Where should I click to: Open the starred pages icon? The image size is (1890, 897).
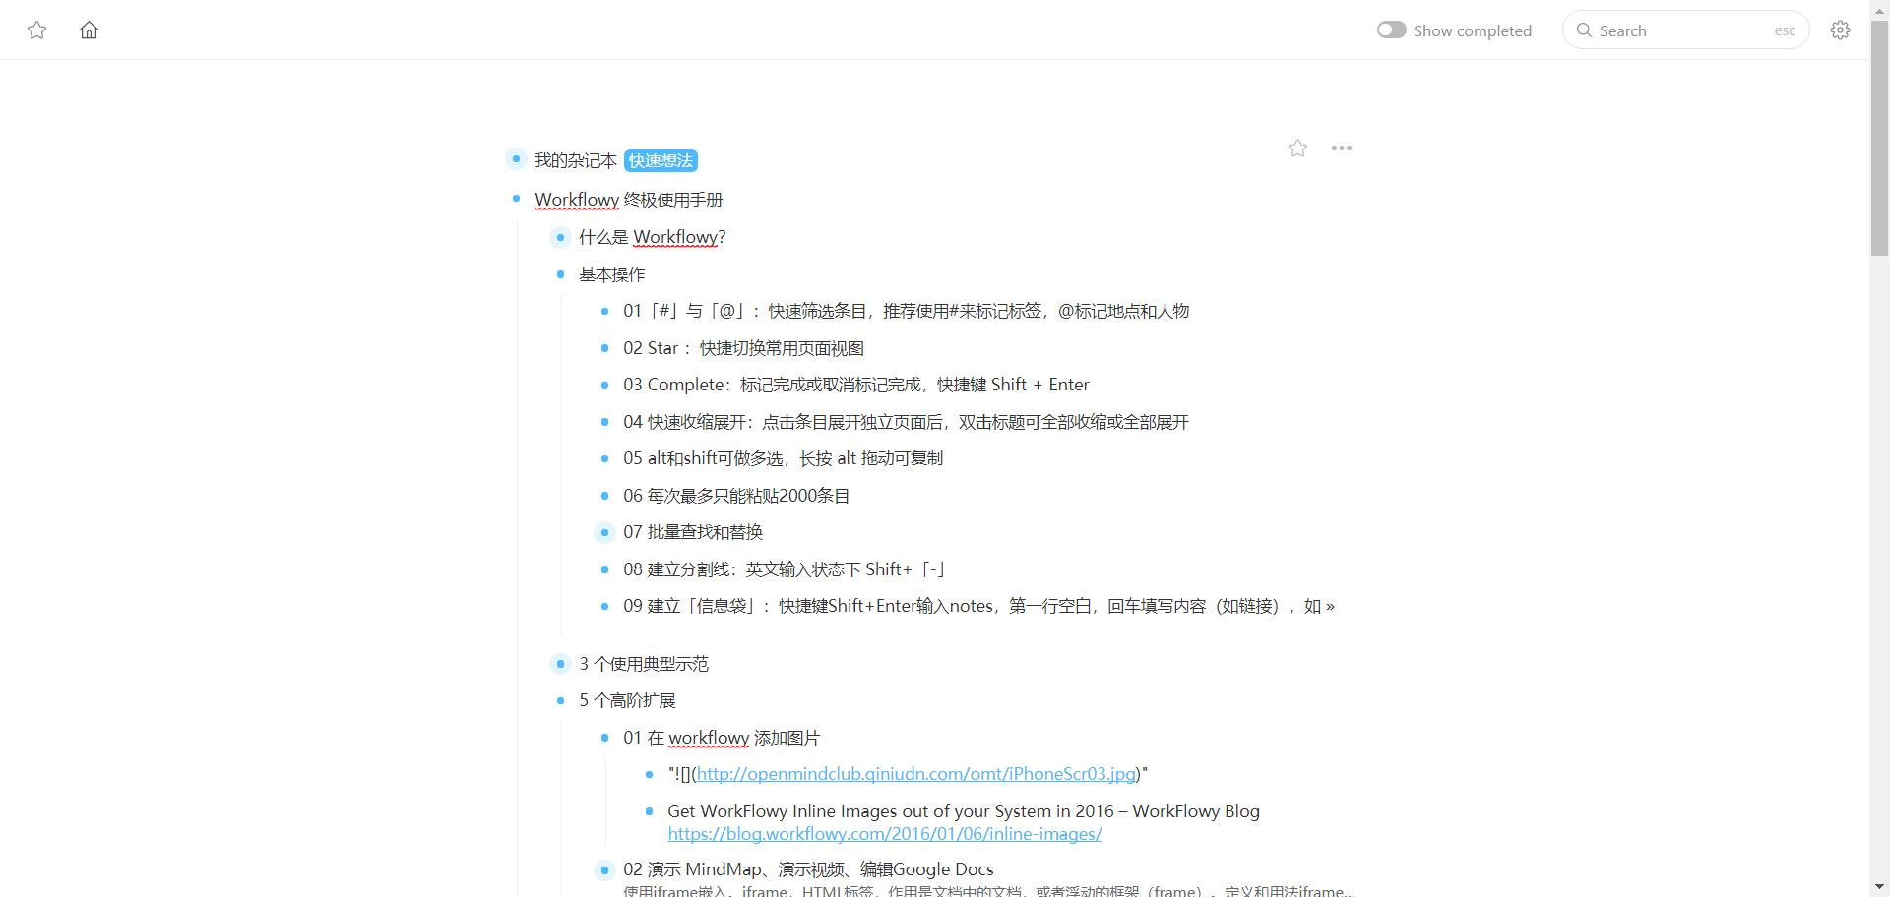click(x=37, y=30)
